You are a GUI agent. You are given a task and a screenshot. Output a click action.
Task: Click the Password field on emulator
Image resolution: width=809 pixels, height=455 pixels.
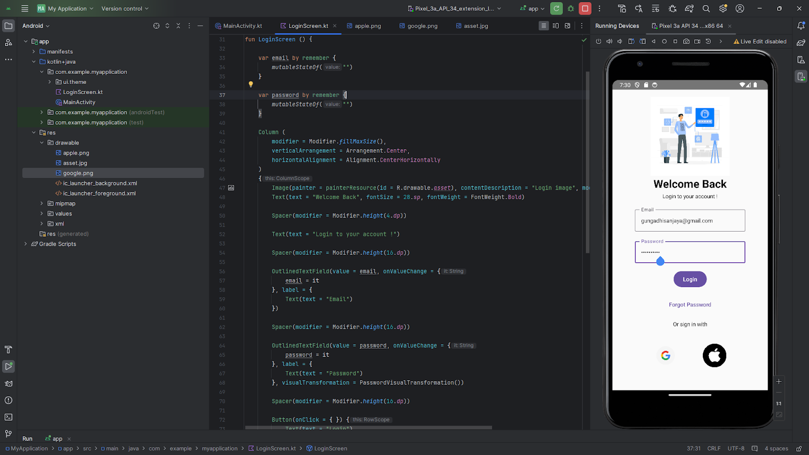[x=690, y=252]
